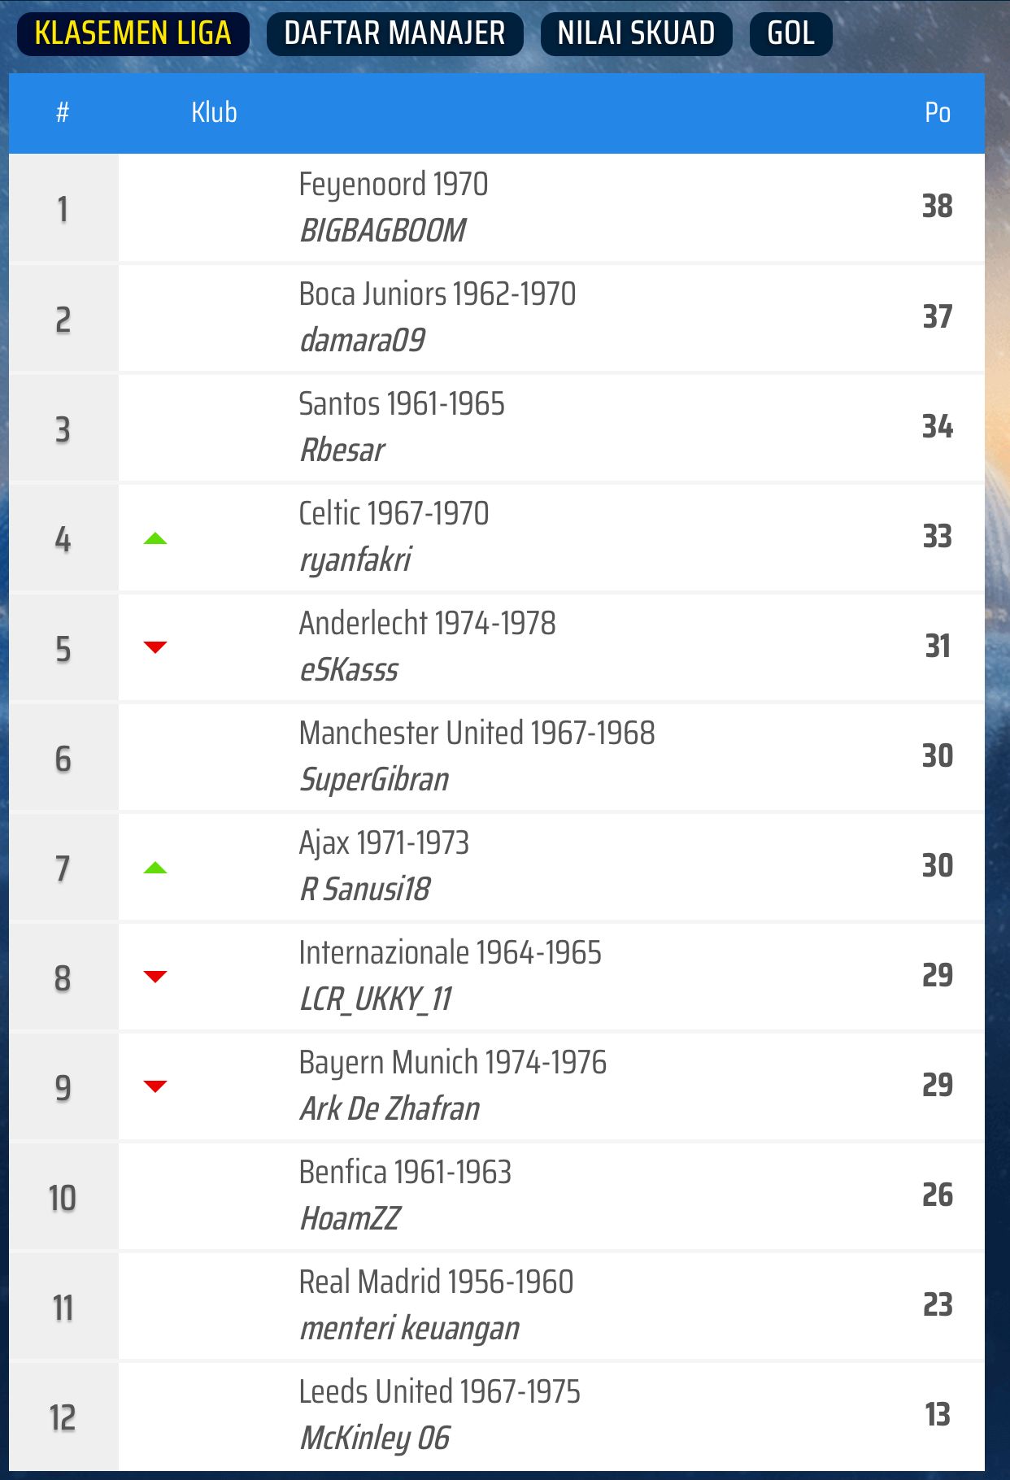Viewport: 1010px width, 1480px height.
Task: Click the green up arrow beside Ajax
Action: pyautogui.click(x=155, y=868)
